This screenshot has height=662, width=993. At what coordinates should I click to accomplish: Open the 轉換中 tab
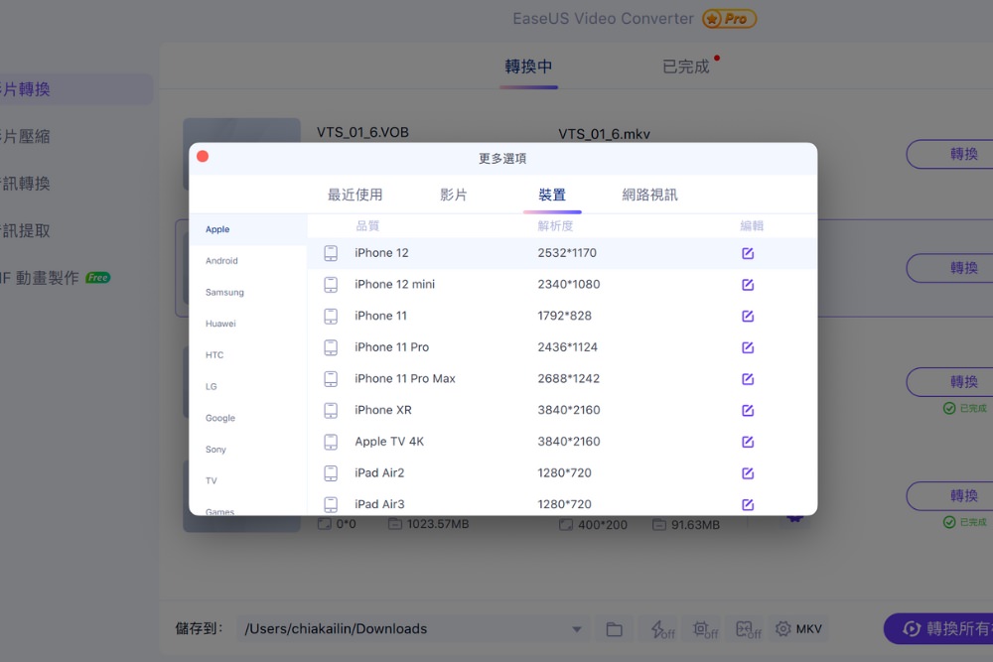[528, 66]
